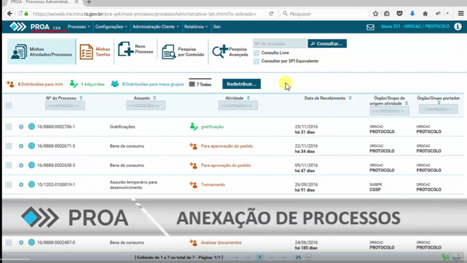Click the Redistribuir... button
The height and width of the screenshot is (263, 467).
(242, 84)
